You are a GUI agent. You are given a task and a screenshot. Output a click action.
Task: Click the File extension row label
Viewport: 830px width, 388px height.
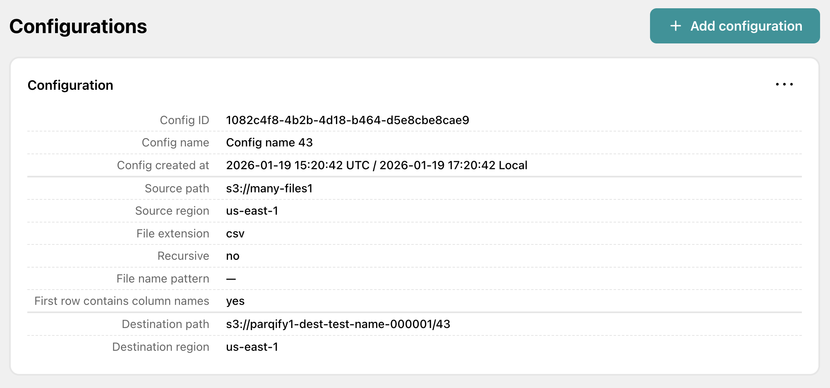tap(173, 233)
